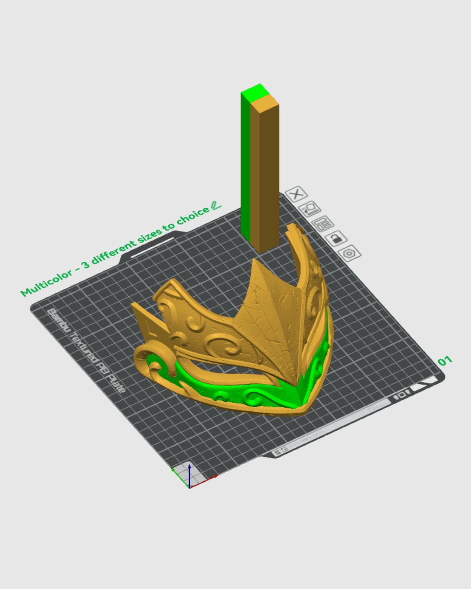This screenshot has height=589, width=471.
Task: Select the arrange objects plate icon
Action: (322, 225)
